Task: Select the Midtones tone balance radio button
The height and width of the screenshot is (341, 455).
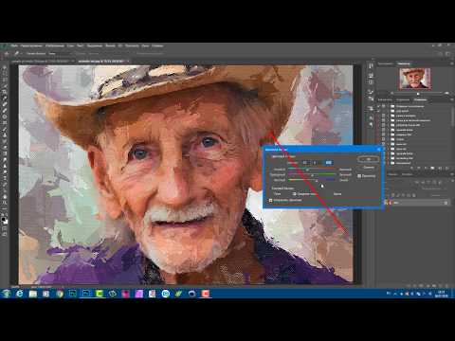Action: tap(294, 194)
